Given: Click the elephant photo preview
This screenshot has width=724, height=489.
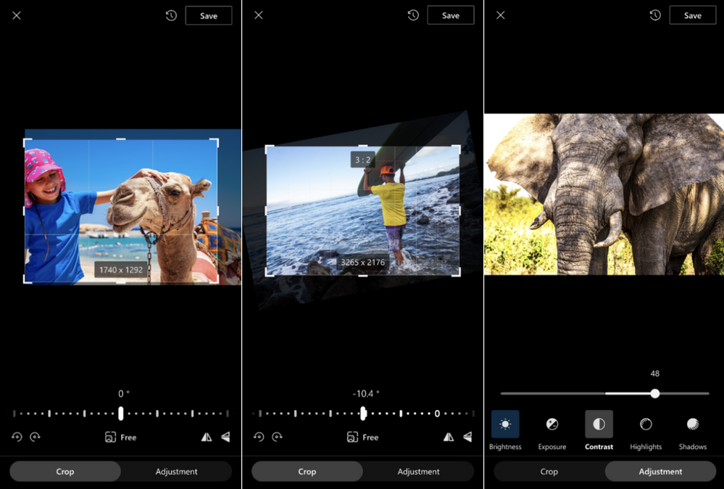Looking at the screenshot, I should point(604,194).
